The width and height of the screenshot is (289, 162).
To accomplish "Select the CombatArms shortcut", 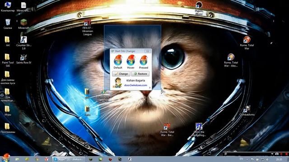I will pos(247,111).
